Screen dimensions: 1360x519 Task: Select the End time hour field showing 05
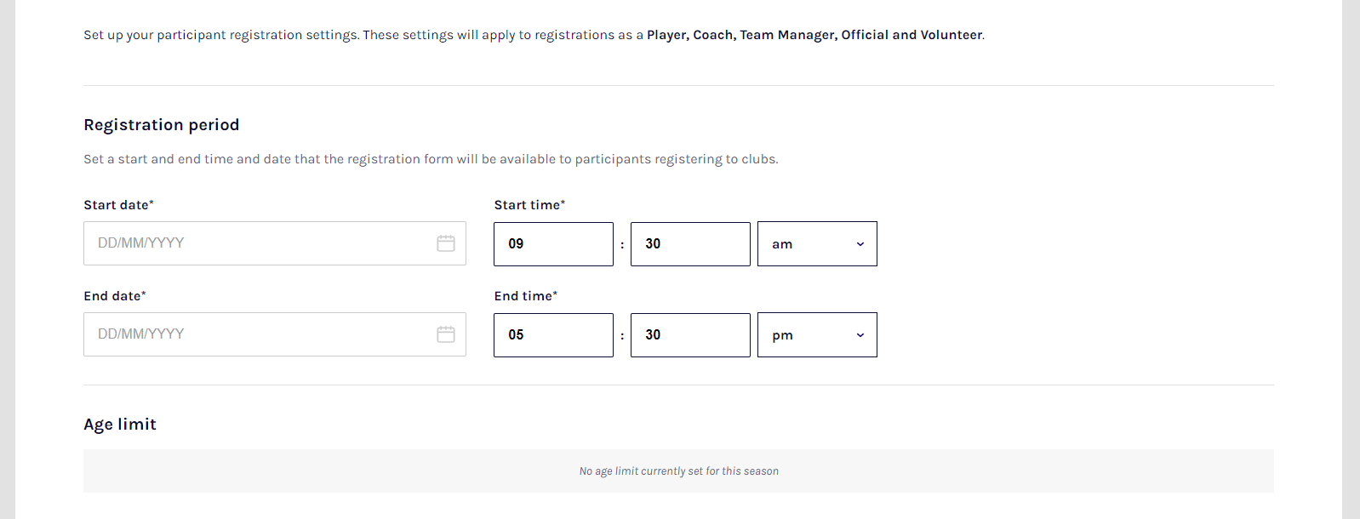pyautogui.click(x=553, y=335)
